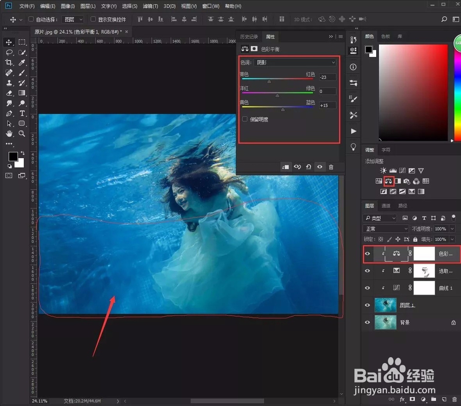Open the Opacity (不透明度) dropdown arrow
The image size is (461, 406).
453,229
